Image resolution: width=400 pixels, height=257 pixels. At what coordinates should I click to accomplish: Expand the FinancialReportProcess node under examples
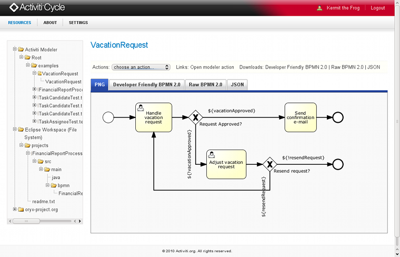[x=34, y=89]
